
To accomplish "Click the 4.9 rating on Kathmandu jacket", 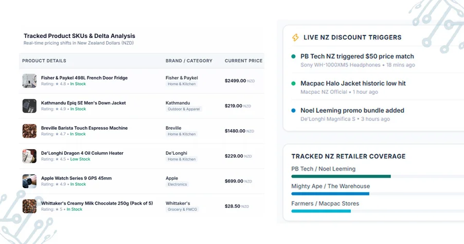I will tap(61, 109).
